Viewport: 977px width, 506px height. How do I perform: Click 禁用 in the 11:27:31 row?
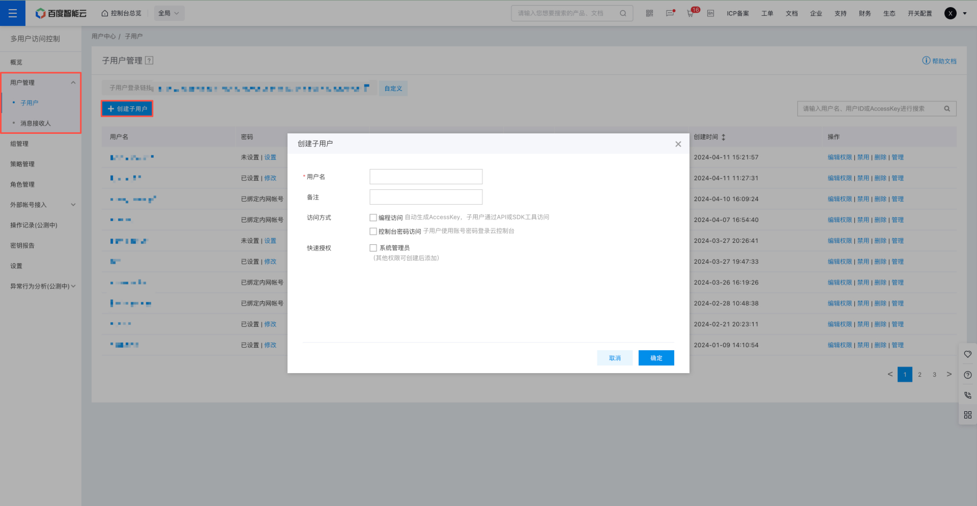pyautogui.click(x=863, y=178)
